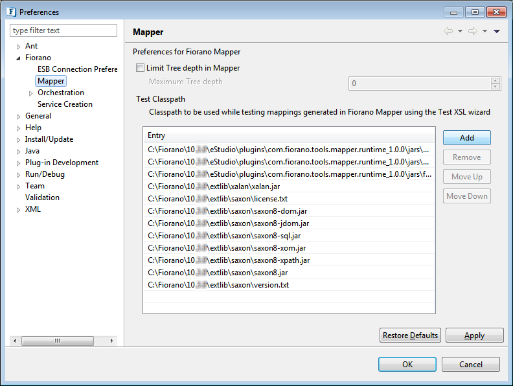Confirm the dialog with OK

pyautogui.click(x=407, y=365)
